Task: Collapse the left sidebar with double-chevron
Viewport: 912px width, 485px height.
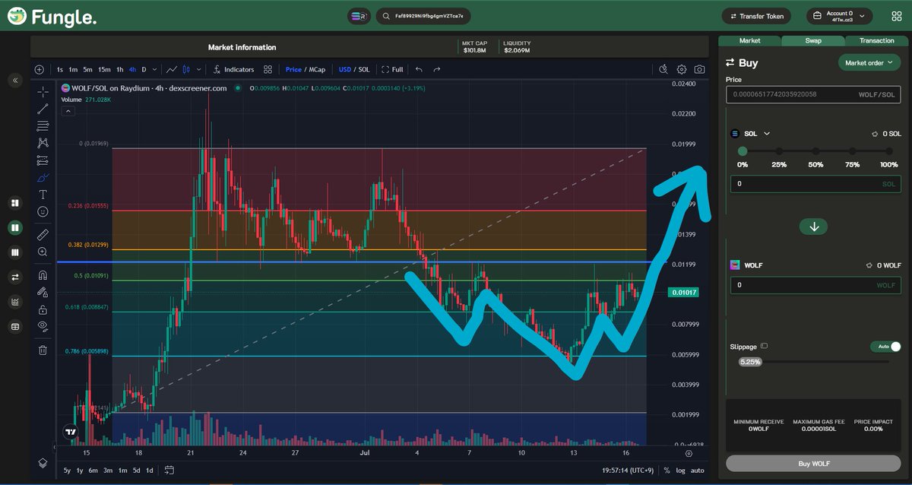Action: point(14,80)
